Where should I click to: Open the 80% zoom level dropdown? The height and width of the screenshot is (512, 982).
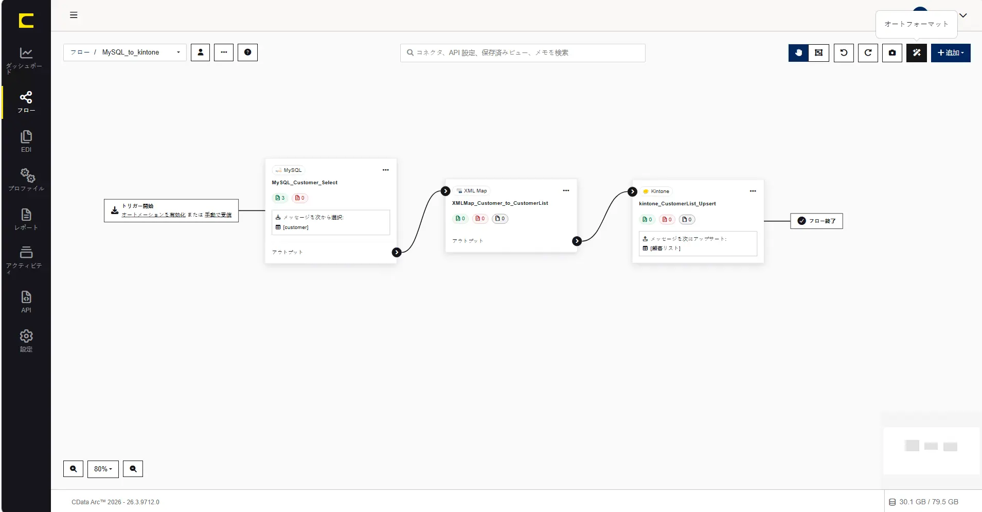[x=103, y=469]
